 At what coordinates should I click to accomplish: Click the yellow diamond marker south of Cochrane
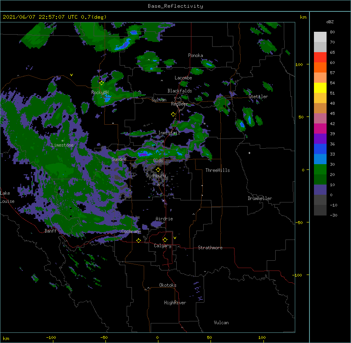[138, 240]
